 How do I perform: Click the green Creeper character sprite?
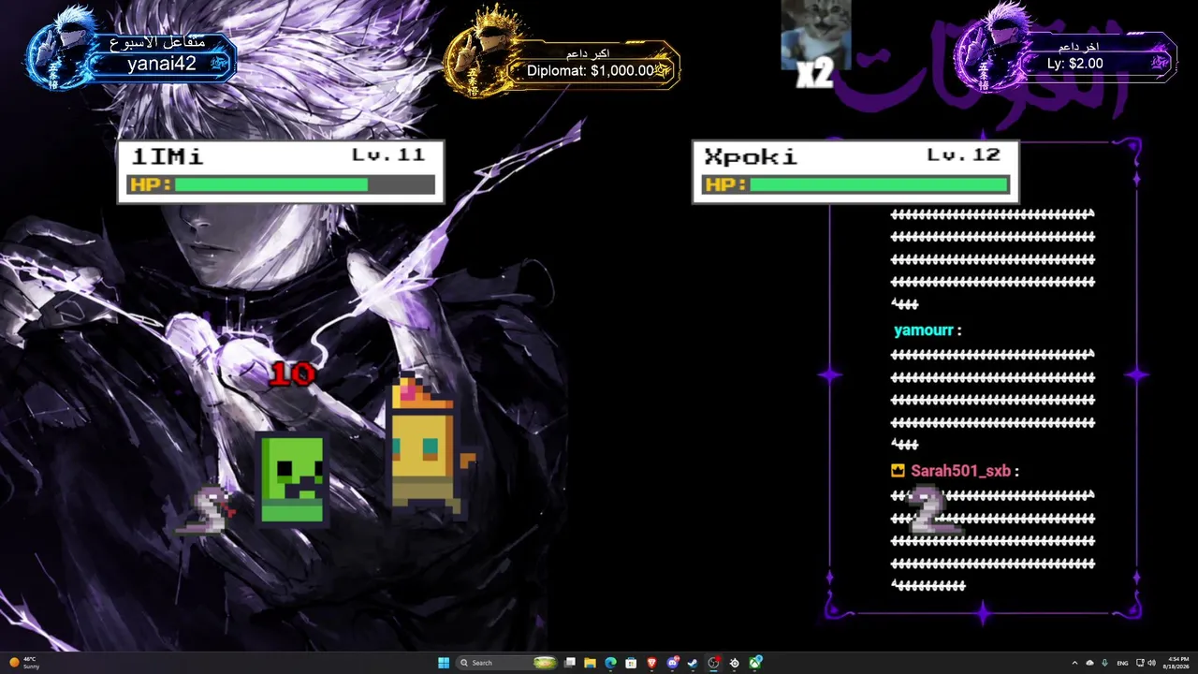(292, 478)
